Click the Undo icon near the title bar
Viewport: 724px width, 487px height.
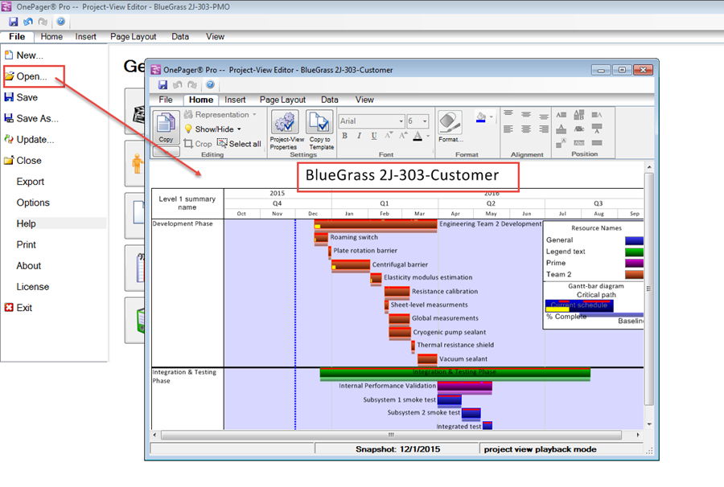click(177, 84)
